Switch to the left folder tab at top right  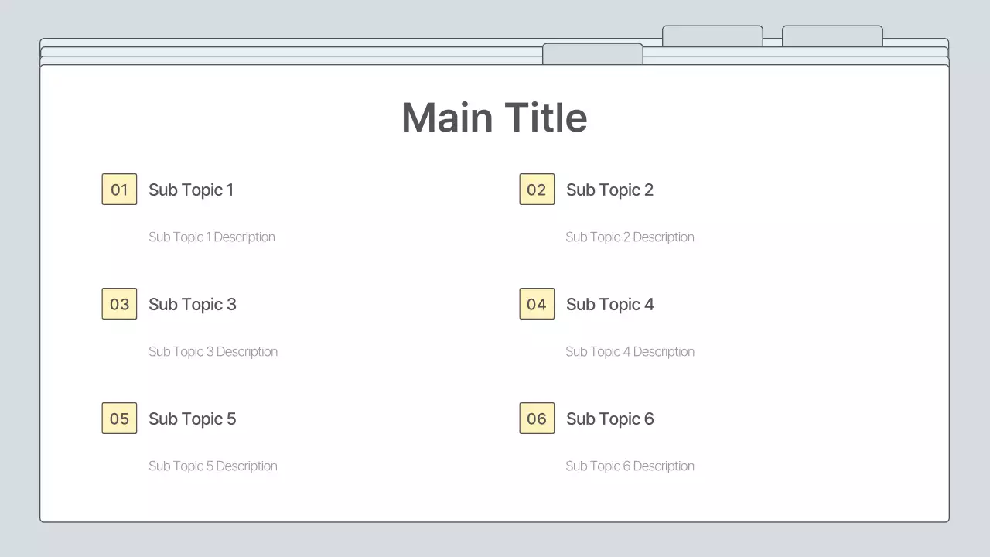[712, 36]
